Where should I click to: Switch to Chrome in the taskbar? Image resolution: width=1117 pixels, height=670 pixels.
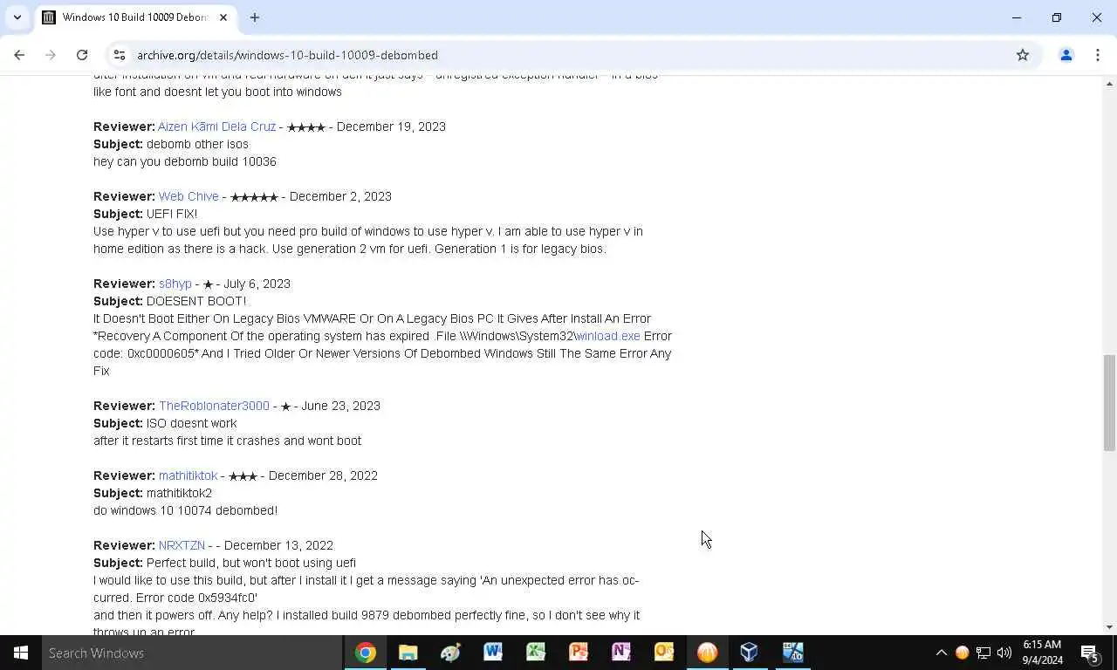tap(366, 653)
